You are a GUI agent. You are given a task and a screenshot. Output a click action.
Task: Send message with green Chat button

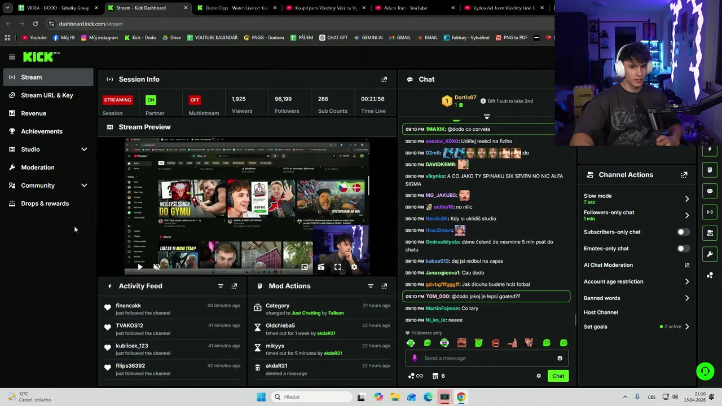click(x=558, y=376)
